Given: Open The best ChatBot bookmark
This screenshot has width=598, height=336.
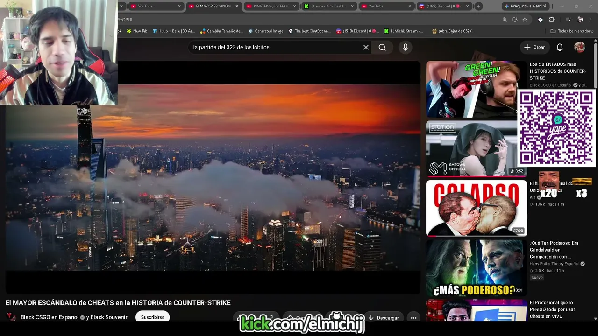Looking at the screenshot, I should point(309,31).
